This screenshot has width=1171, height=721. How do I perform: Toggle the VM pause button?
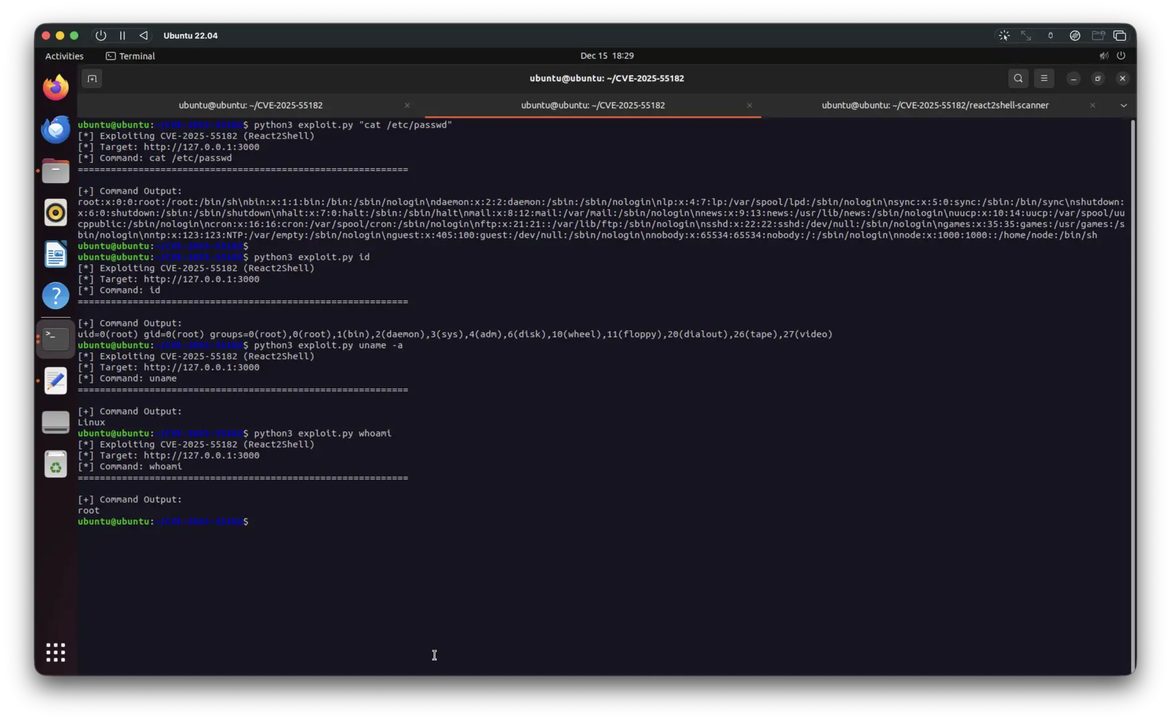[122, 35]
